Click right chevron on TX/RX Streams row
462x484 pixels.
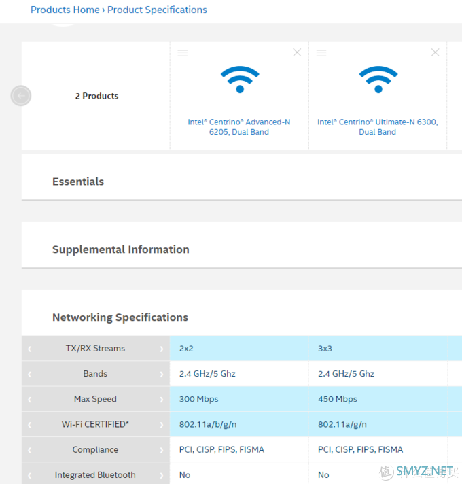161,349
